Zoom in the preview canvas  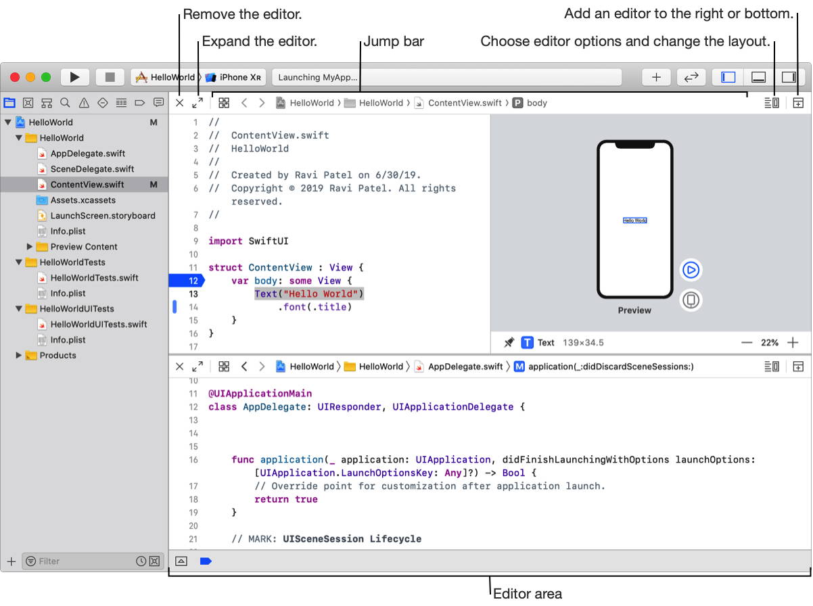pyautogui.click(x=793, y=343)
